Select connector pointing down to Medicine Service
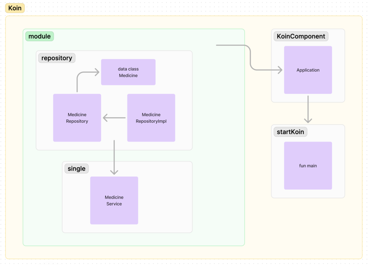Image resolution: width=369 pixels, height=265 pixels. (x=114, y=158)
